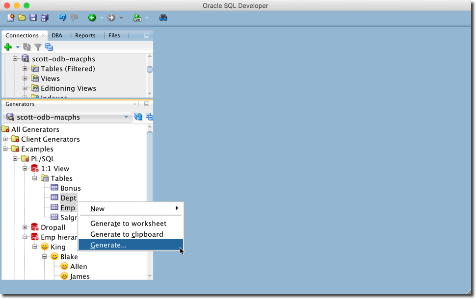Click Refresh icon in Connections toolbar

[27, 47]
